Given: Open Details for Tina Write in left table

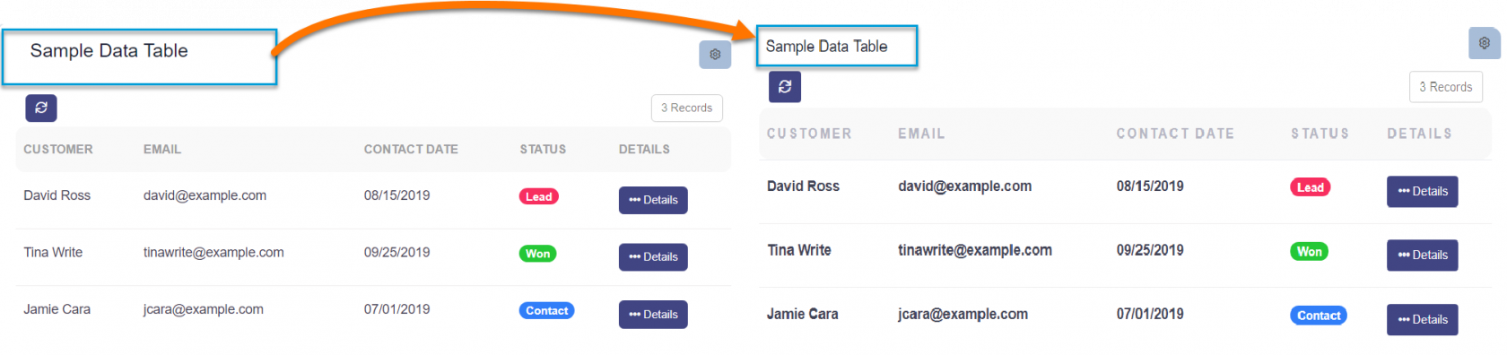Looking at the screenshot, I should click(x=653, y=257).
